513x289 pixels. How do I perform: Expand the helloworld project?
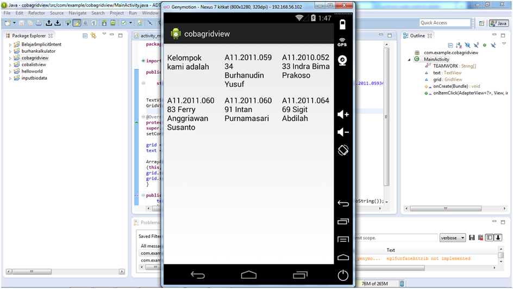[x=10, y=72]
